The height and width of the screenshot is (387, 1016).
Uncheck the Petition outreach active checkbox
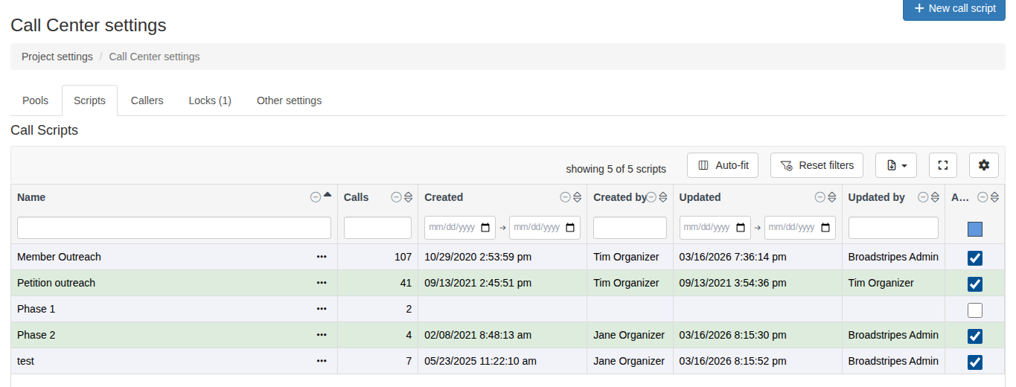[975, 284]
